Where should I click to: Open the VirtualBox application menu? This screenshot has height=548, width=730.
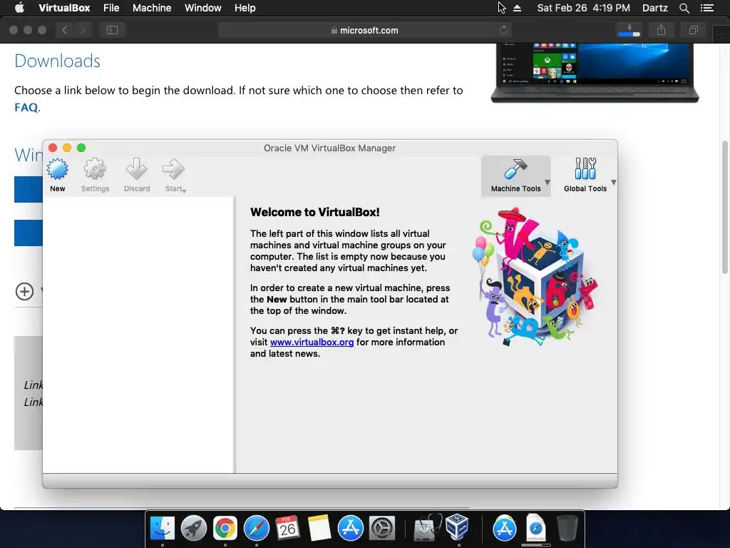(64, 8)
